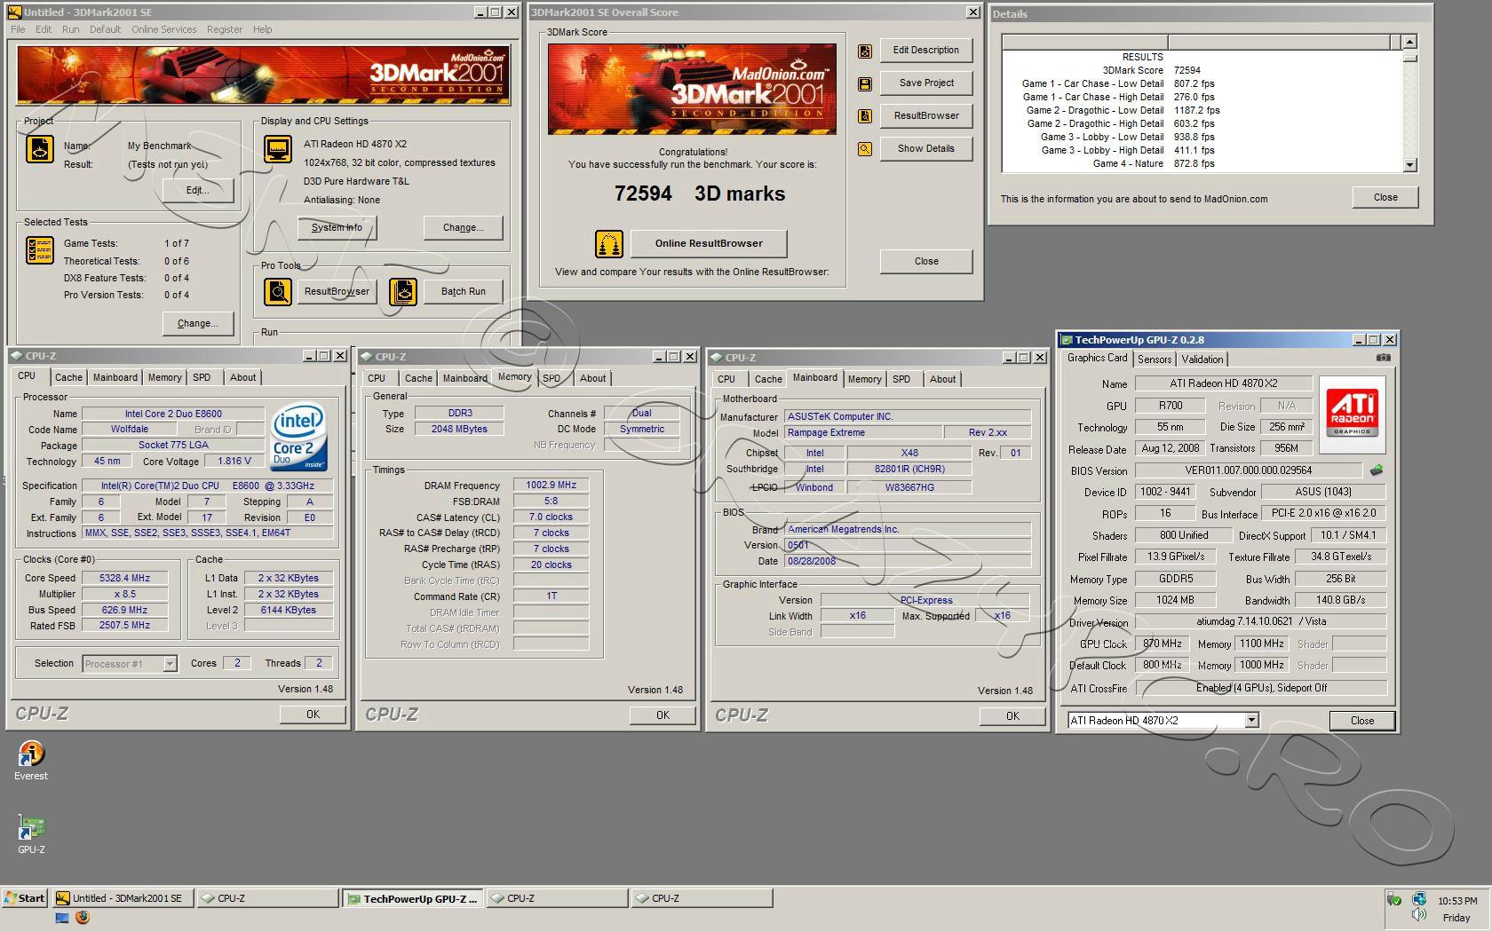Click the shield tray icon beside the network icon
Image resolution: width=1492 pixels, height=932 pixels.
coord(1394,899)
